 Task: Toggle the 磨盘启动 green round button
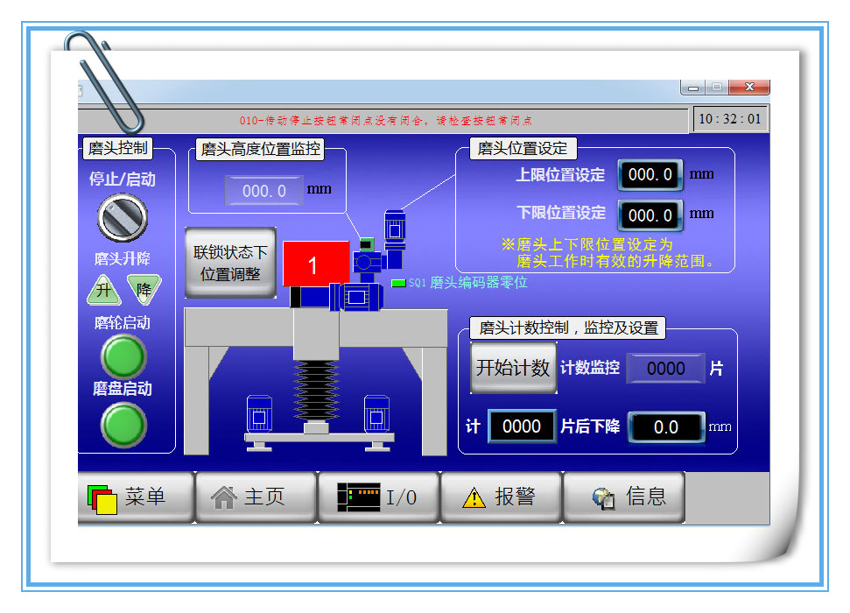pos(123,424)
